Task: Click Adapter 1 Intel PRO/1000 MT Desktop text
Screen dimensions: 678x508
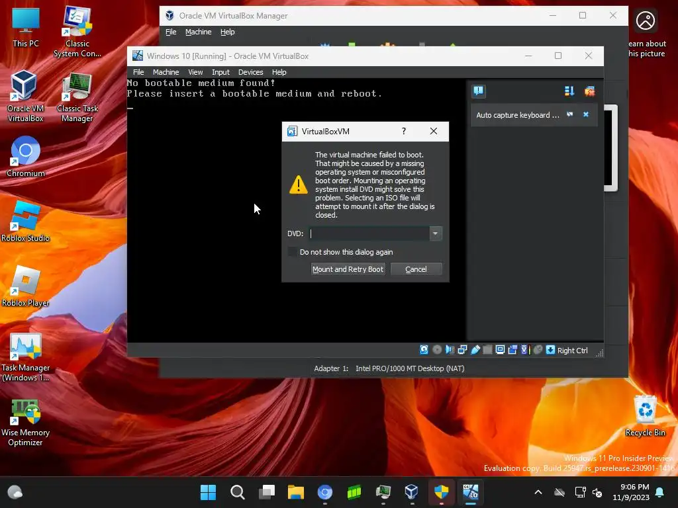Action: tap(389, 368)
